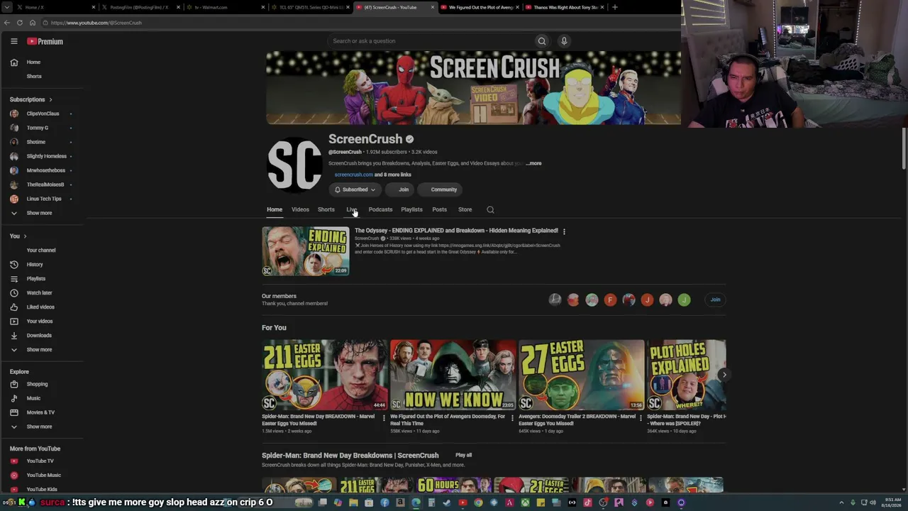Expand Show more under the subscriptions list
The width and height of the screenshot is (908, 511).
pos(39,213)
